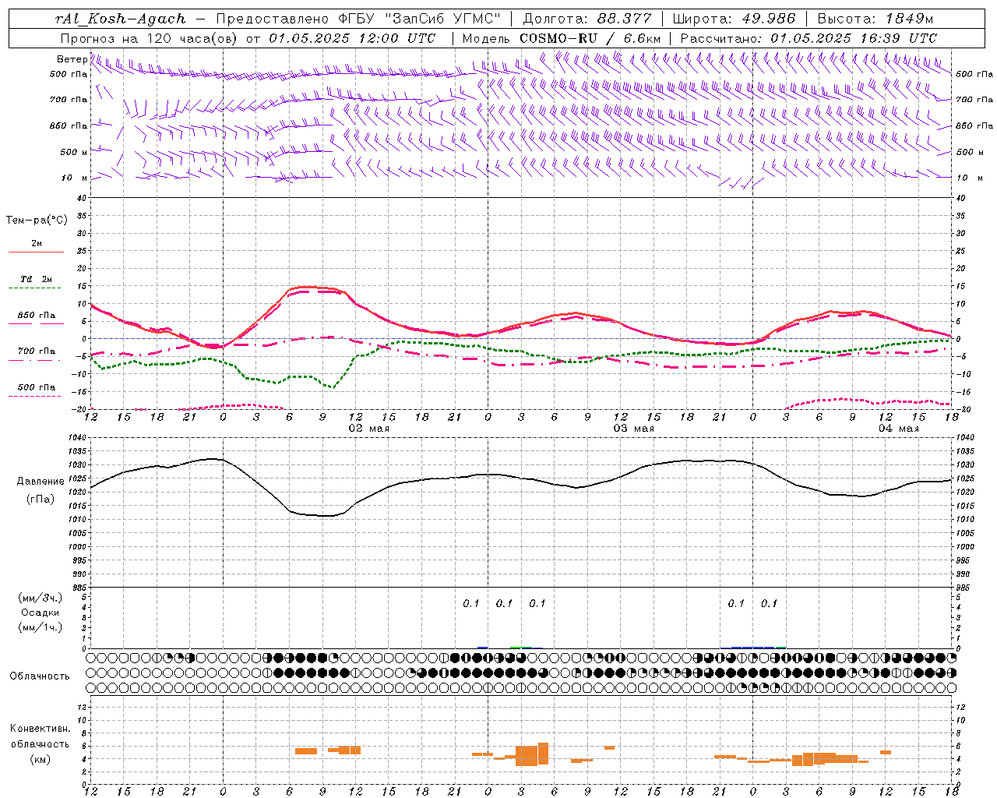Click the 500 гПа temperature legend entry
This screenshot has height=798, width=997.
(x=37, y=387)
